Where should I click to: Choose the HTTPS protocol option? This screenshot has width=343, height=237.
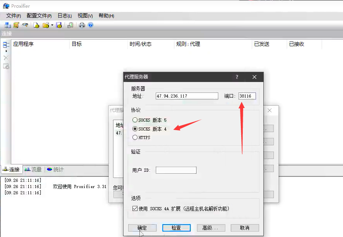point(135,137)
